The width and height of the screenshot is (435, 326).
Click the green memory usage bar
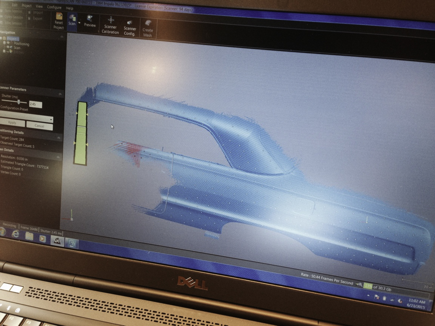click(368, 286)
